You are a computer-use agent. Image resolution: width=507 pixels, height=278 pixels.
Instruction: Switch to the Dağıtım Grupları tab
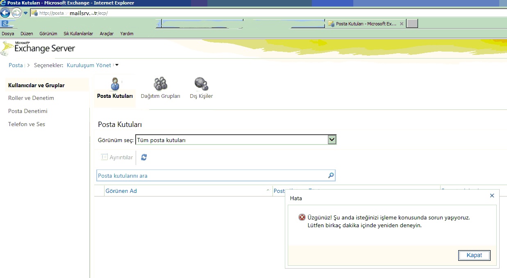(160, 88)
